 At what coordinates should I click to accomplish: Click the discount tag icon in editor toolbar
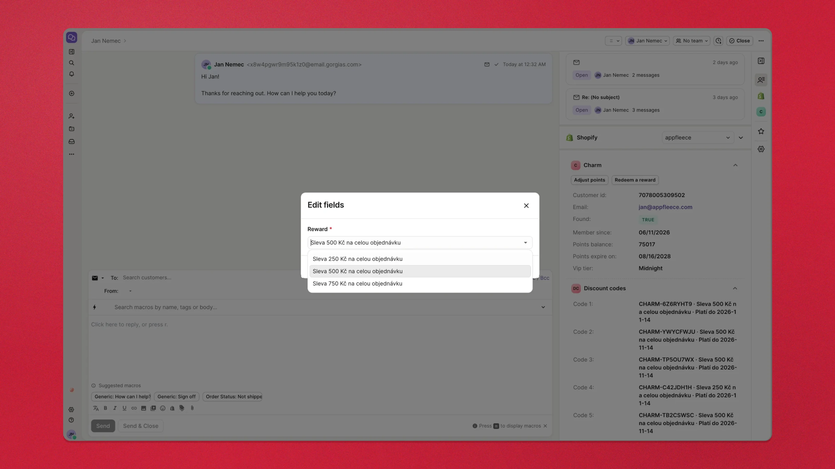(182, 409)
